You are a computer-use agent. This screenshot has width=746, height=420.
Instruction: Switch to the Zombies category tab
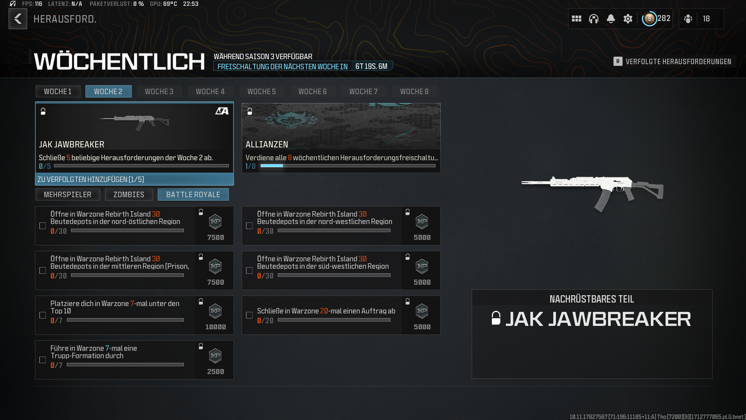click(129, 194)
